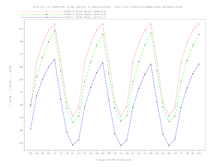Viewport: 217px width, 167px height.
Task: Click green NAM circle marker at hour 84
Action: click(199, 34)
